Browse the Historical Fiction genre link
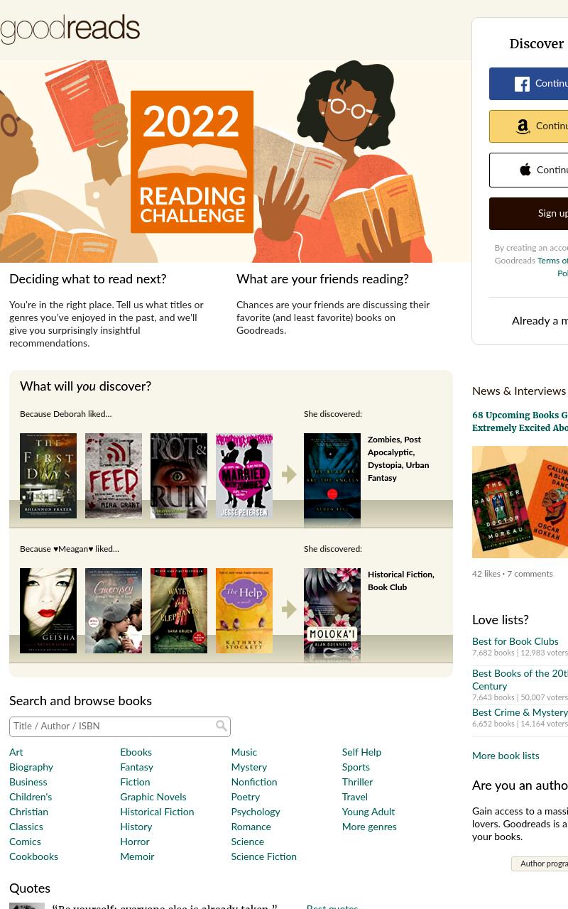Screen dimensions: 568x909 [157, 812]
